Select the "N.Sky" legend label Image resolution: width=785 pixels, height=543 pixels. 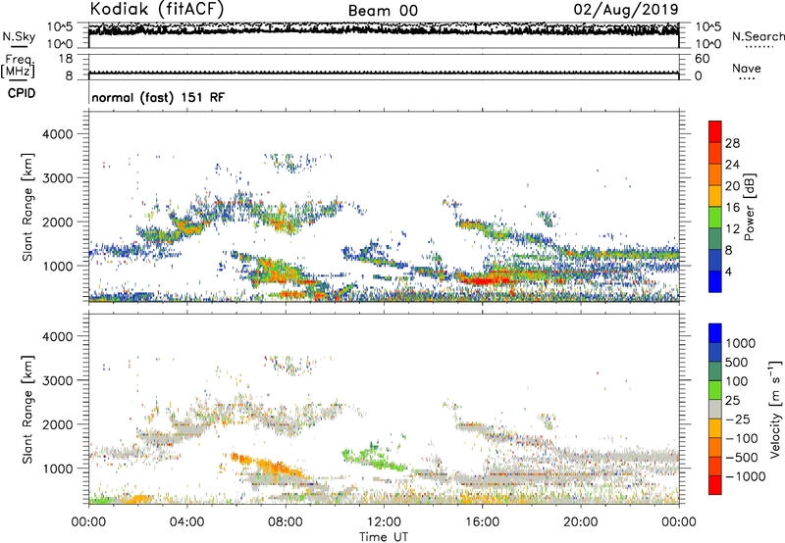coord(19,36)
